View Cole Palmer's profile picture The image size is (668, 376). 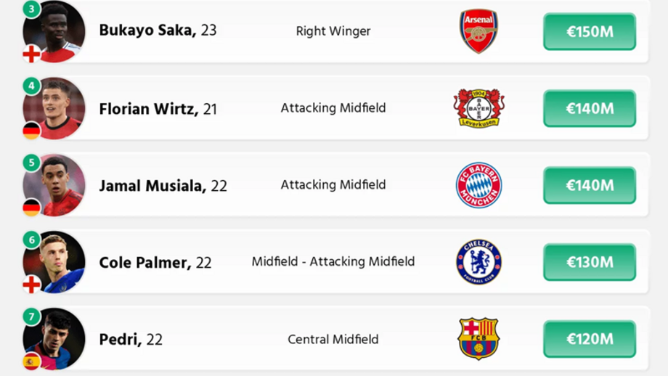[x=57, y=262]
